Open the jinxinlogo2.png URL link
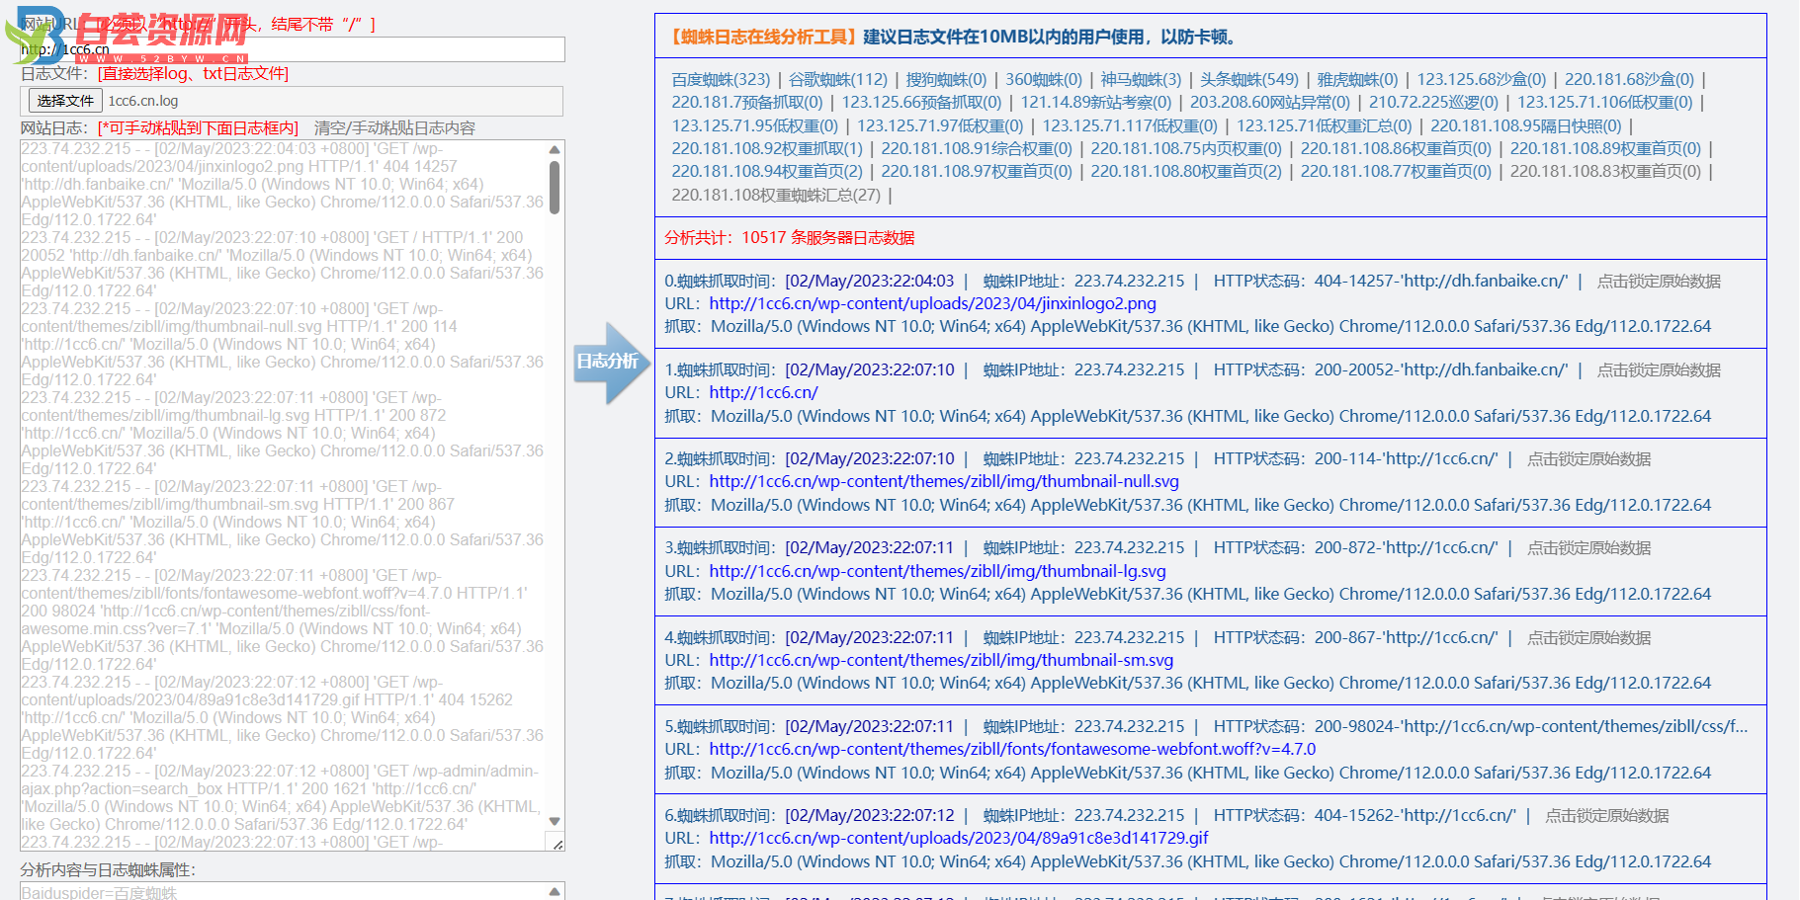The width and height of the screenshot is (1800, 900). point(932,303)
